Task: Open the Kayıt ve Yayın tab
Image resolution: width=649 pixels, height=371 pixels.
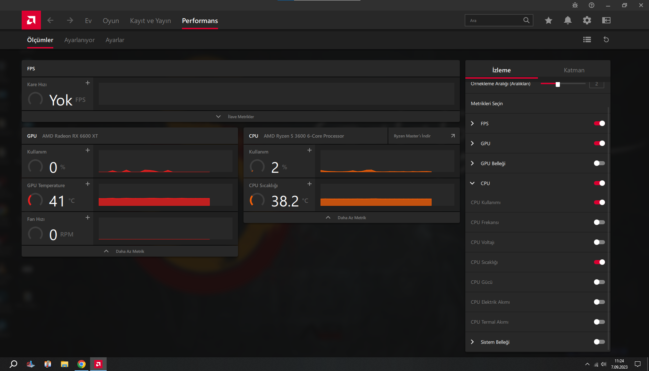Action: tap(150, 21)
